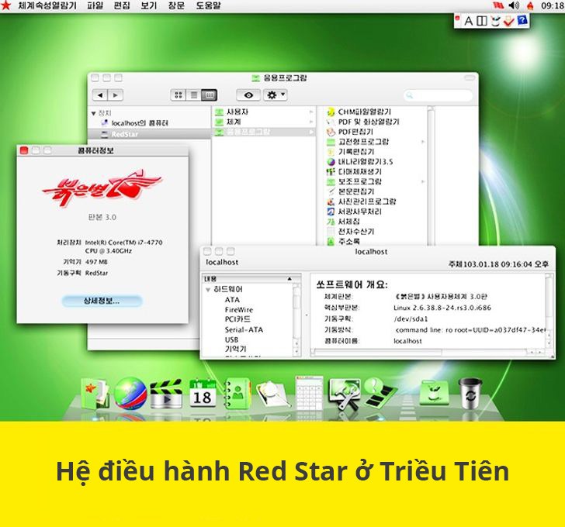Switch file browser to column view
The height and width of the screenshot is (527, 565).
click(x=209, y=95)
